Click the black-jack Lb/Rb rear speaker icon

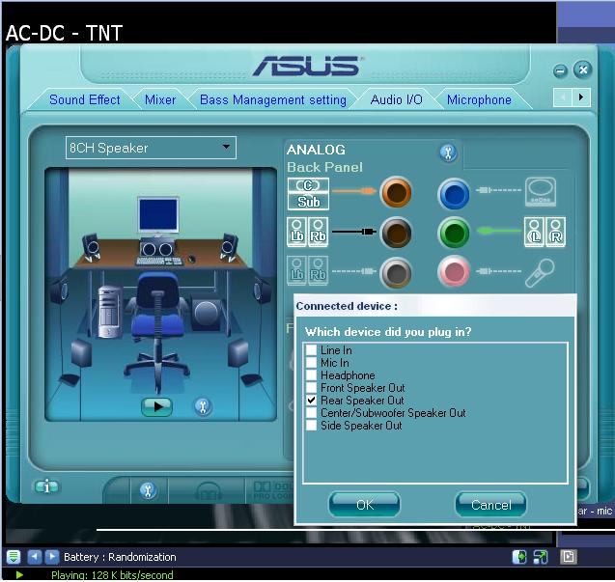click(x=308, y=233)
